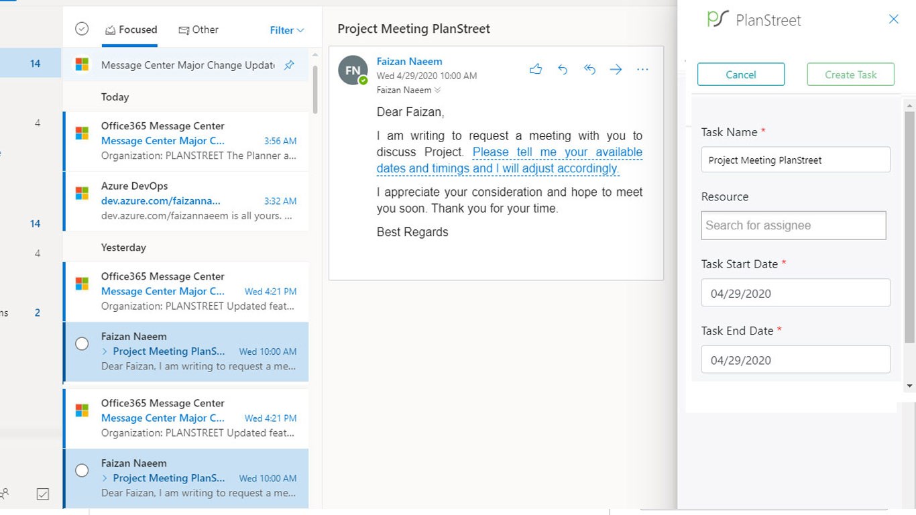Click the select-all circle check icon
Image resolution: width=916 pixels, height=515 pixels.
click(x=82, y=29)
